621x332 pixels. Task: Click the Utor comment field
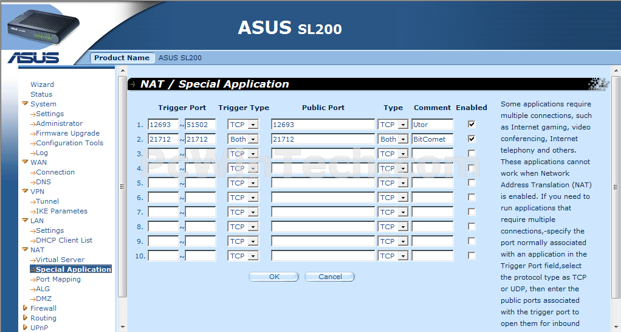(x=433, y=125)
